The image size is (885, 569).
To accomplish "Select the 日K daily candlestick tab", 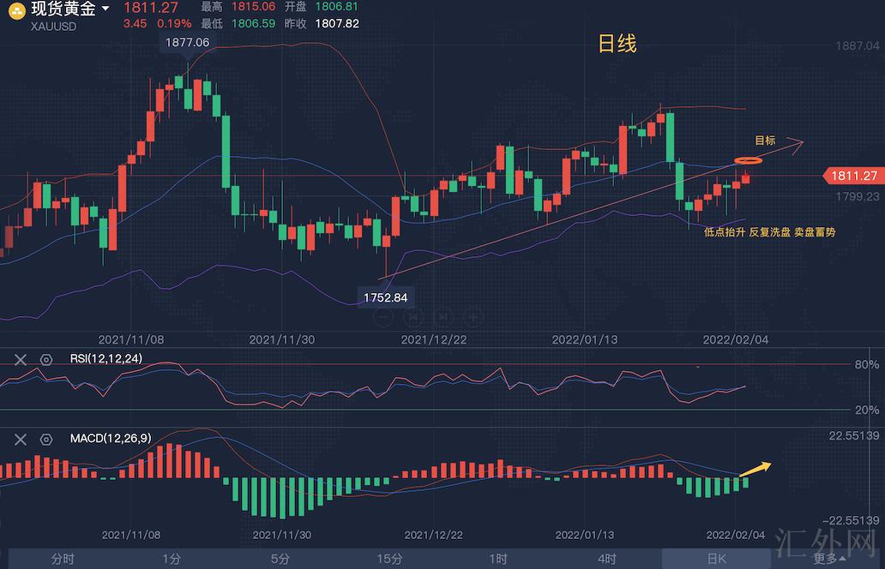I will pyautogui.click(x=716, y=559).
